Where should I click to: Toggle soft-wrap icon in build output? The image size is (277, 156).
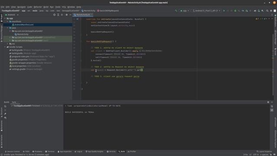[x=272, y=106]
